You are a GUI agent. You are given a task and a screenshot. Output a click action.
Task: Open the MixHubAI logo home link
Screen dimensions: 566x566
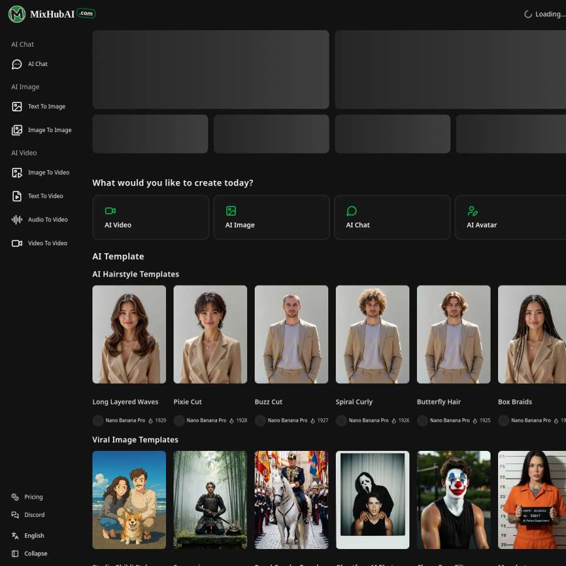[52, 14]
